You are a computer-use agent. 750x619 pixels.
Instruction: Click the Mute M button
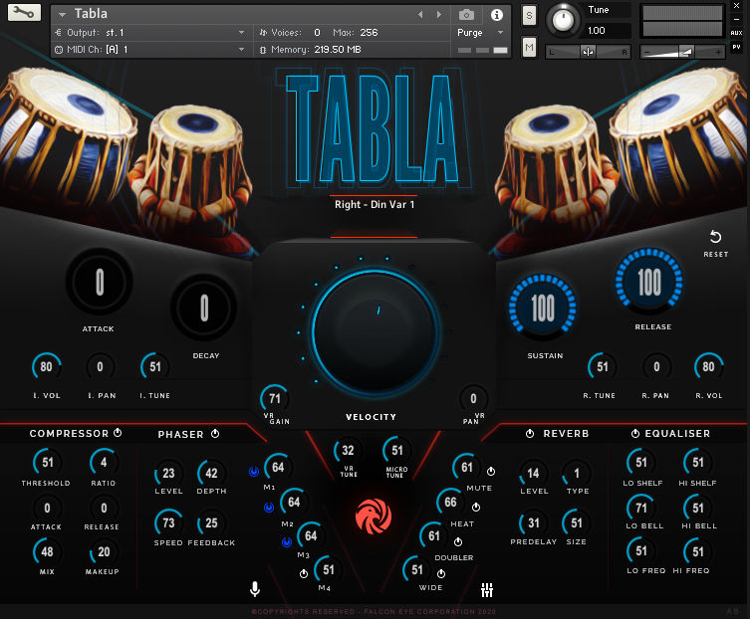pyautogui.click(x=528, y=47)
